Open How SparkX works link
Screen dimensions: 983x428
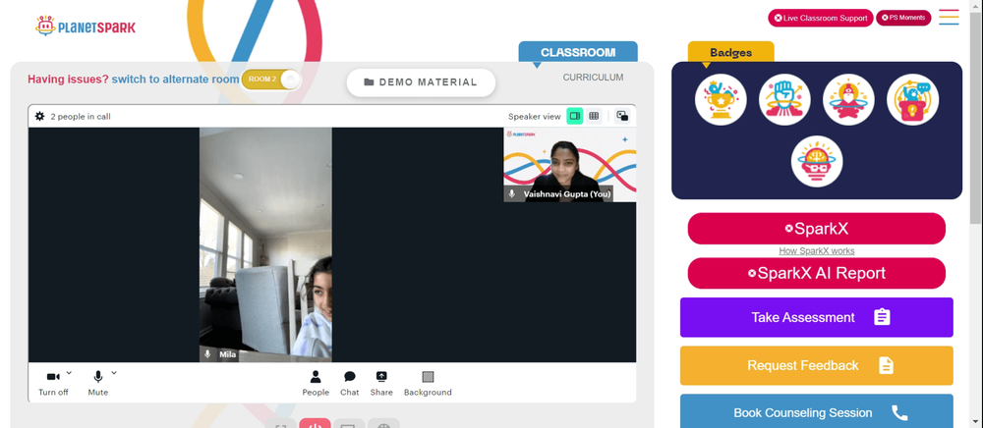[816, 251]
